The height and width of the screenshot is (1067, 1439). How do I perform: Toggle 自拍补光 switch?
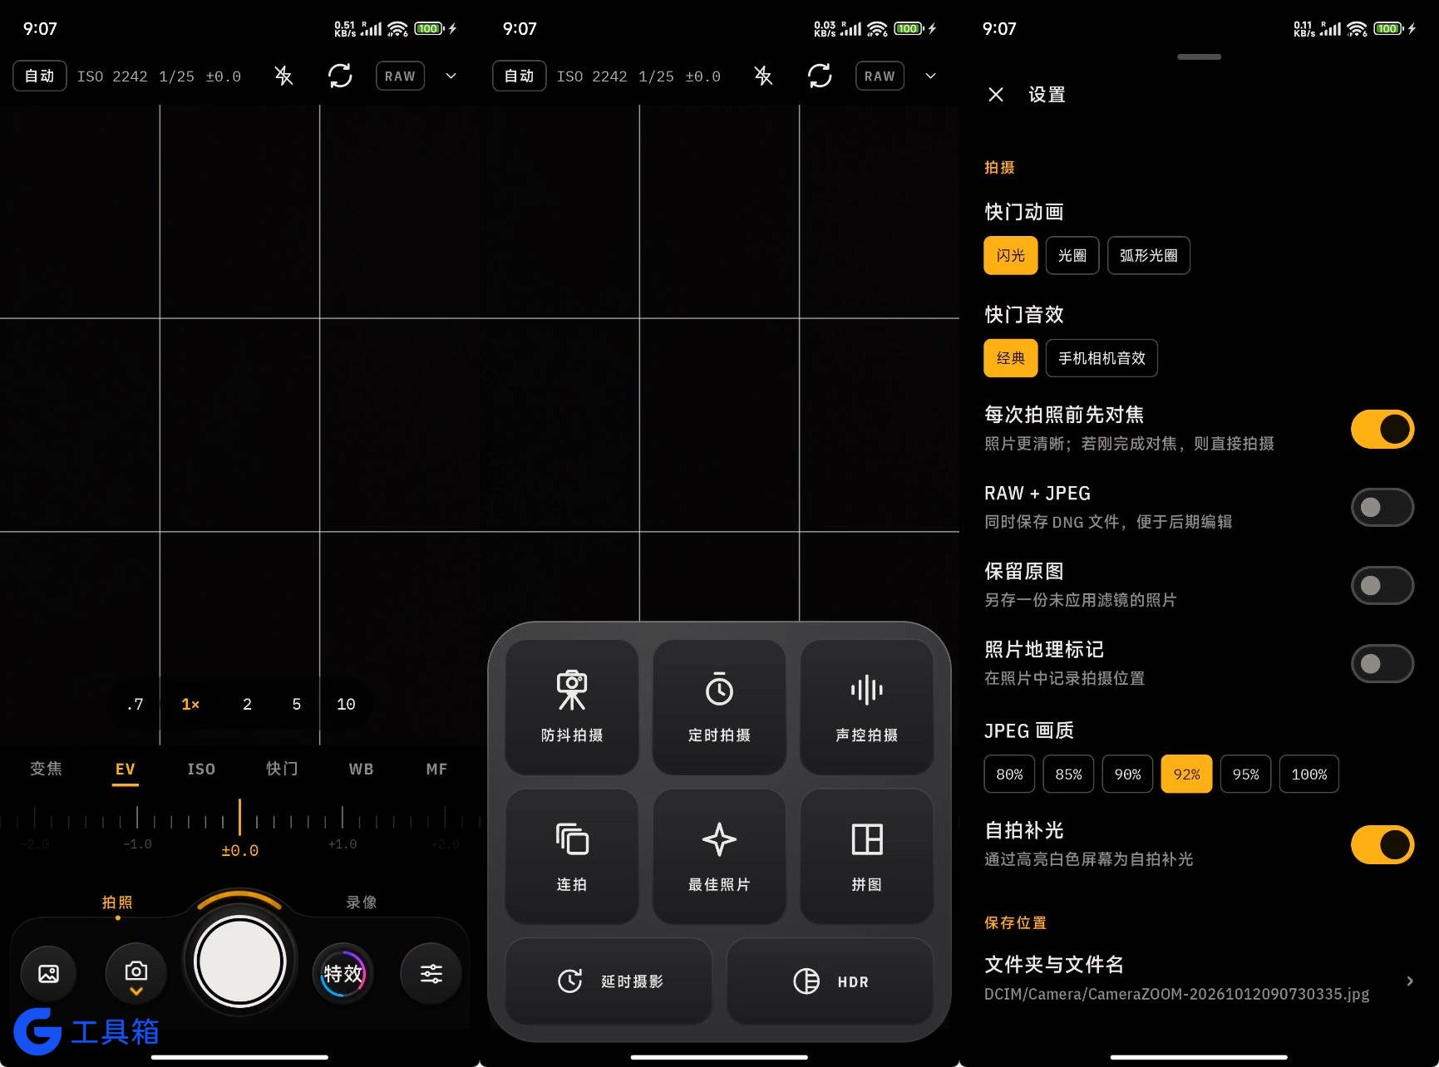coord(1382,844)
